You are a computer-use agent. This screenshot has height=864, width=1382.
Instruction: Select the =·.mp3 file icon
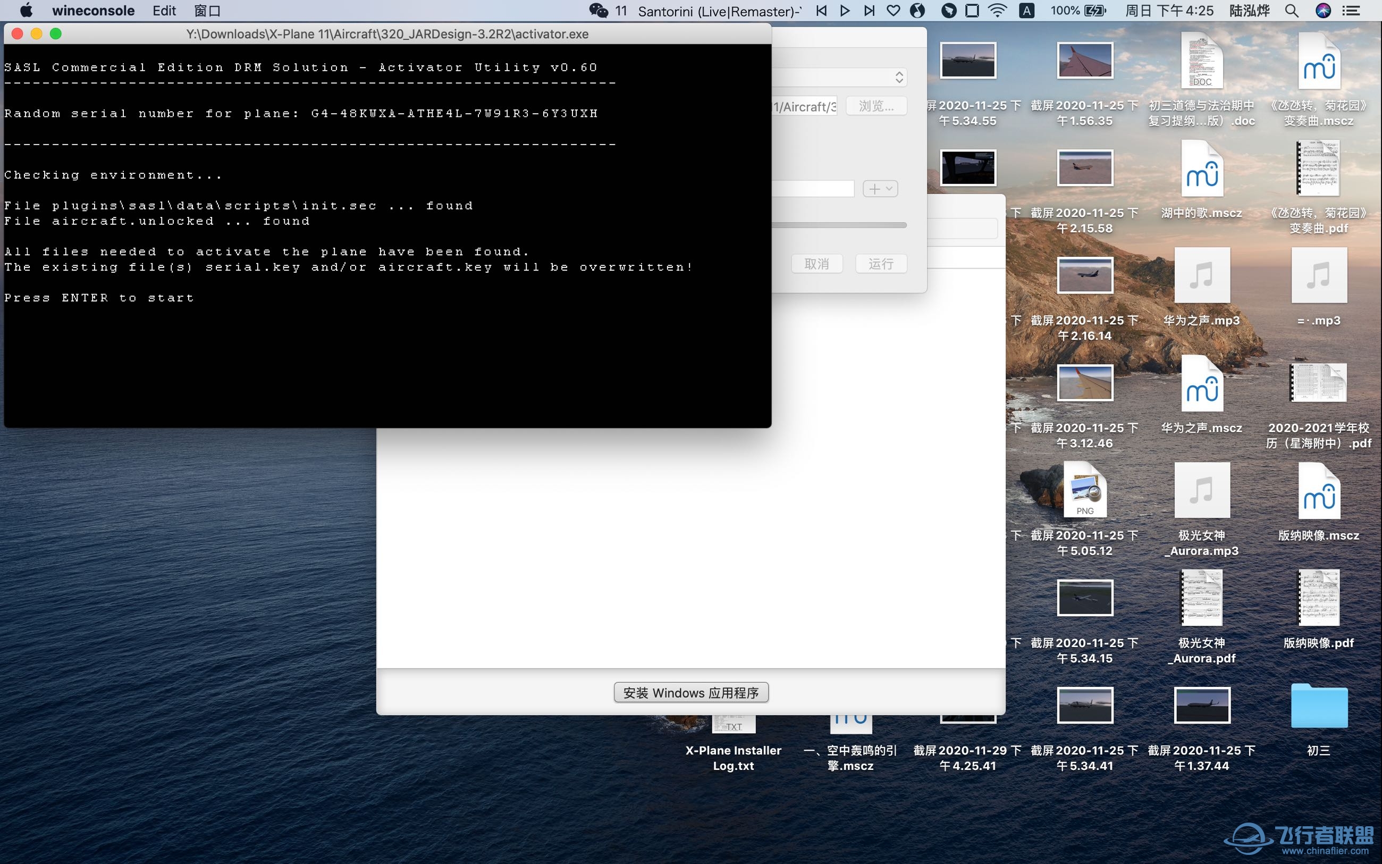[x=1319, y=275]
